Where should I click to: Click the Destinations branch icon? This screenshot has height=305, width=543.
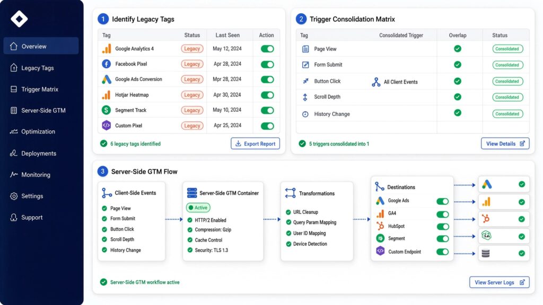[x=380, y=187]
